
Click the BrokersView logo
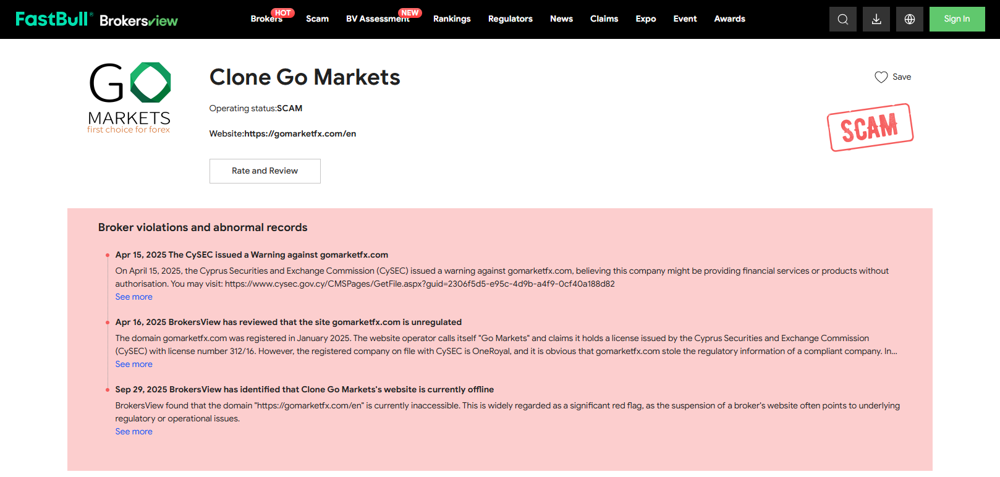click(x=138, y=20)
